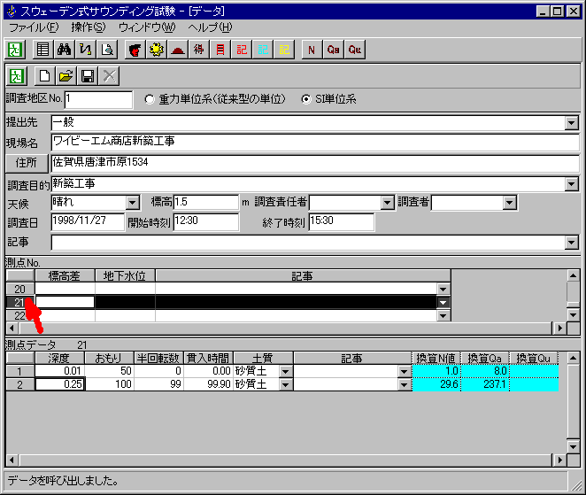Screen dimensions: 586x495
Task: Click the binoculars search icon
Action: coord(65,50)
